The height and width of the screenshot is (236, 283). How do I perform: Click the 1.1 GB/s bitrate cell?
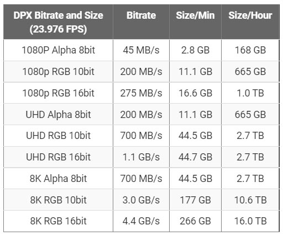141,157
